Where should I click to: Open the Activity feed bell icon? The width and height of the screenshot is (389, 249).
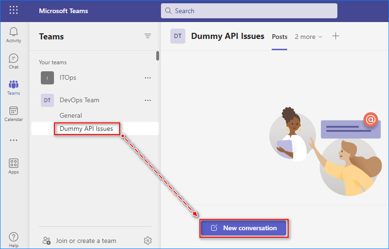pos(14,32)
